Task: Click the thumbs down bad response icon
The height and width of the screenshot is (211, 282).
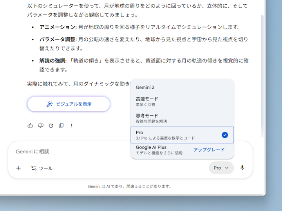Action: click(41, 125)
